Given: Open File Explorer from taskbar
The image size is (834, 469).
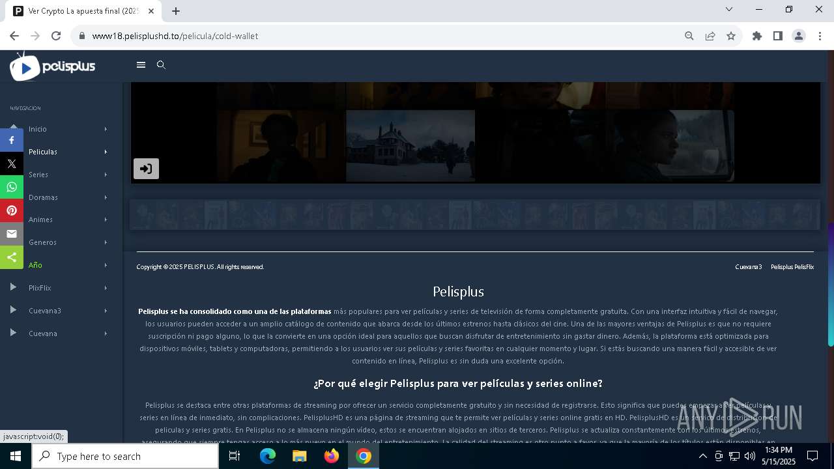Looking at the screenshot, I should (x=300, y=456).
